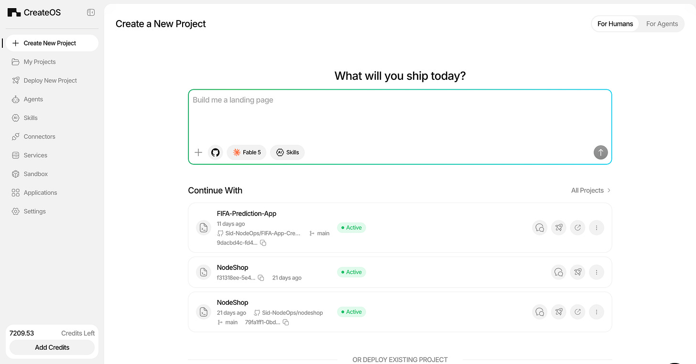The width and height of the screenshot is (696, 364).
Task: Click refresh icon on the last NodeShop row
Action: point(578,312)
